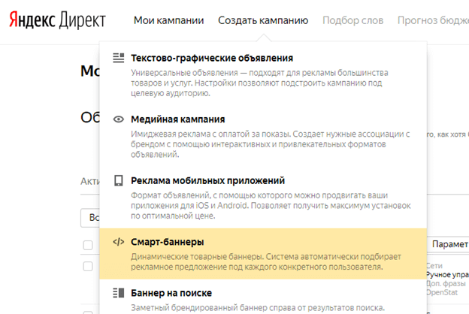Tick the first campaign row checkbox
Viewport: 469px width, 314px height.
pos(88,266)
